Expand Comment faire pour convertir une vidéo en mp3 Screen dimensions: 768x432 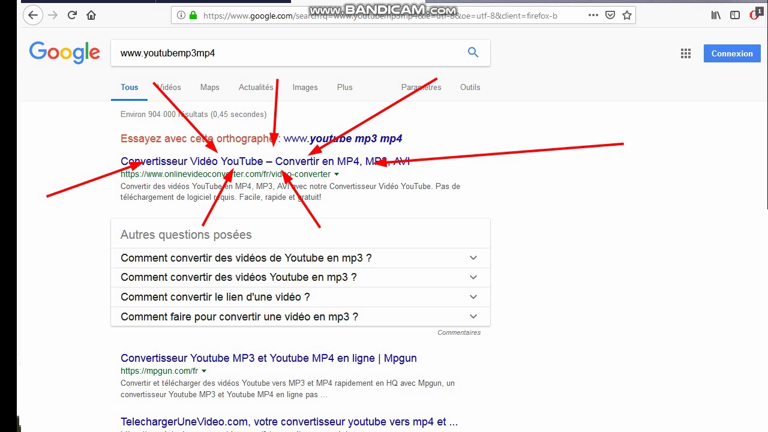(300, 317)
